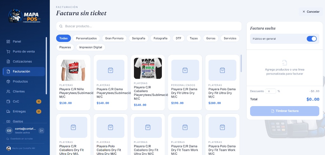Go to Panel in the sidebar

(x=24, y=42)
